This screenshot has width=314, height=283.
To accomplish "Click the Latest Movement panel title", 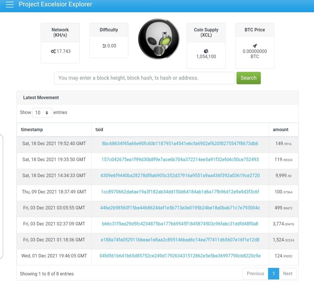I will pyautogui.click(x=41, y=98).
